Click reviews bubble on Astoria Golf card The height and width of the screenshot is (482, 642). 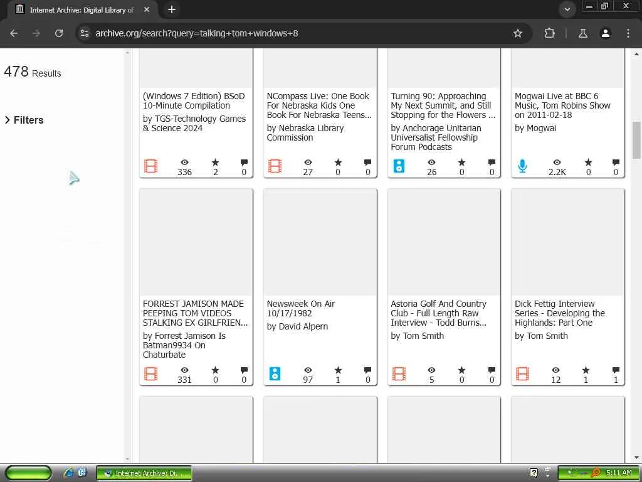point(492,370)
